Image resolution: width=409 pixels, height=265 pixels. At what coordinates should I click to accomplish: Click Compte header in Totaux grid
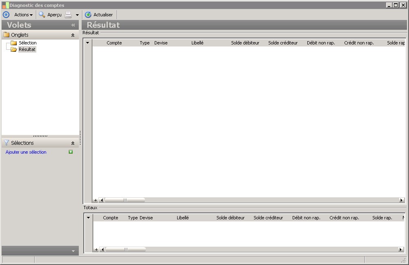pos(111,218)
